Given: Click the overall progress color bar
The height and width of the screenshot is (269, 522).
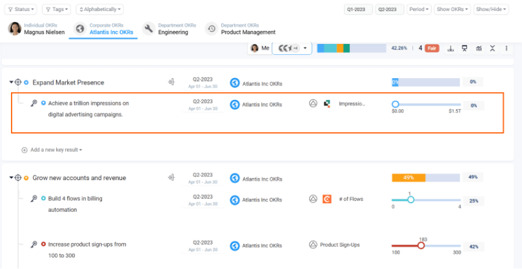Looking at the screenshot, I should (351, 48).
